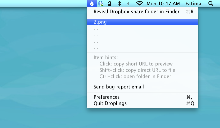Image resolution: width=220 pixels, height=128 pixels.
Task: Click the Mon 10:47 AM clock
Action: coord(163,4)
